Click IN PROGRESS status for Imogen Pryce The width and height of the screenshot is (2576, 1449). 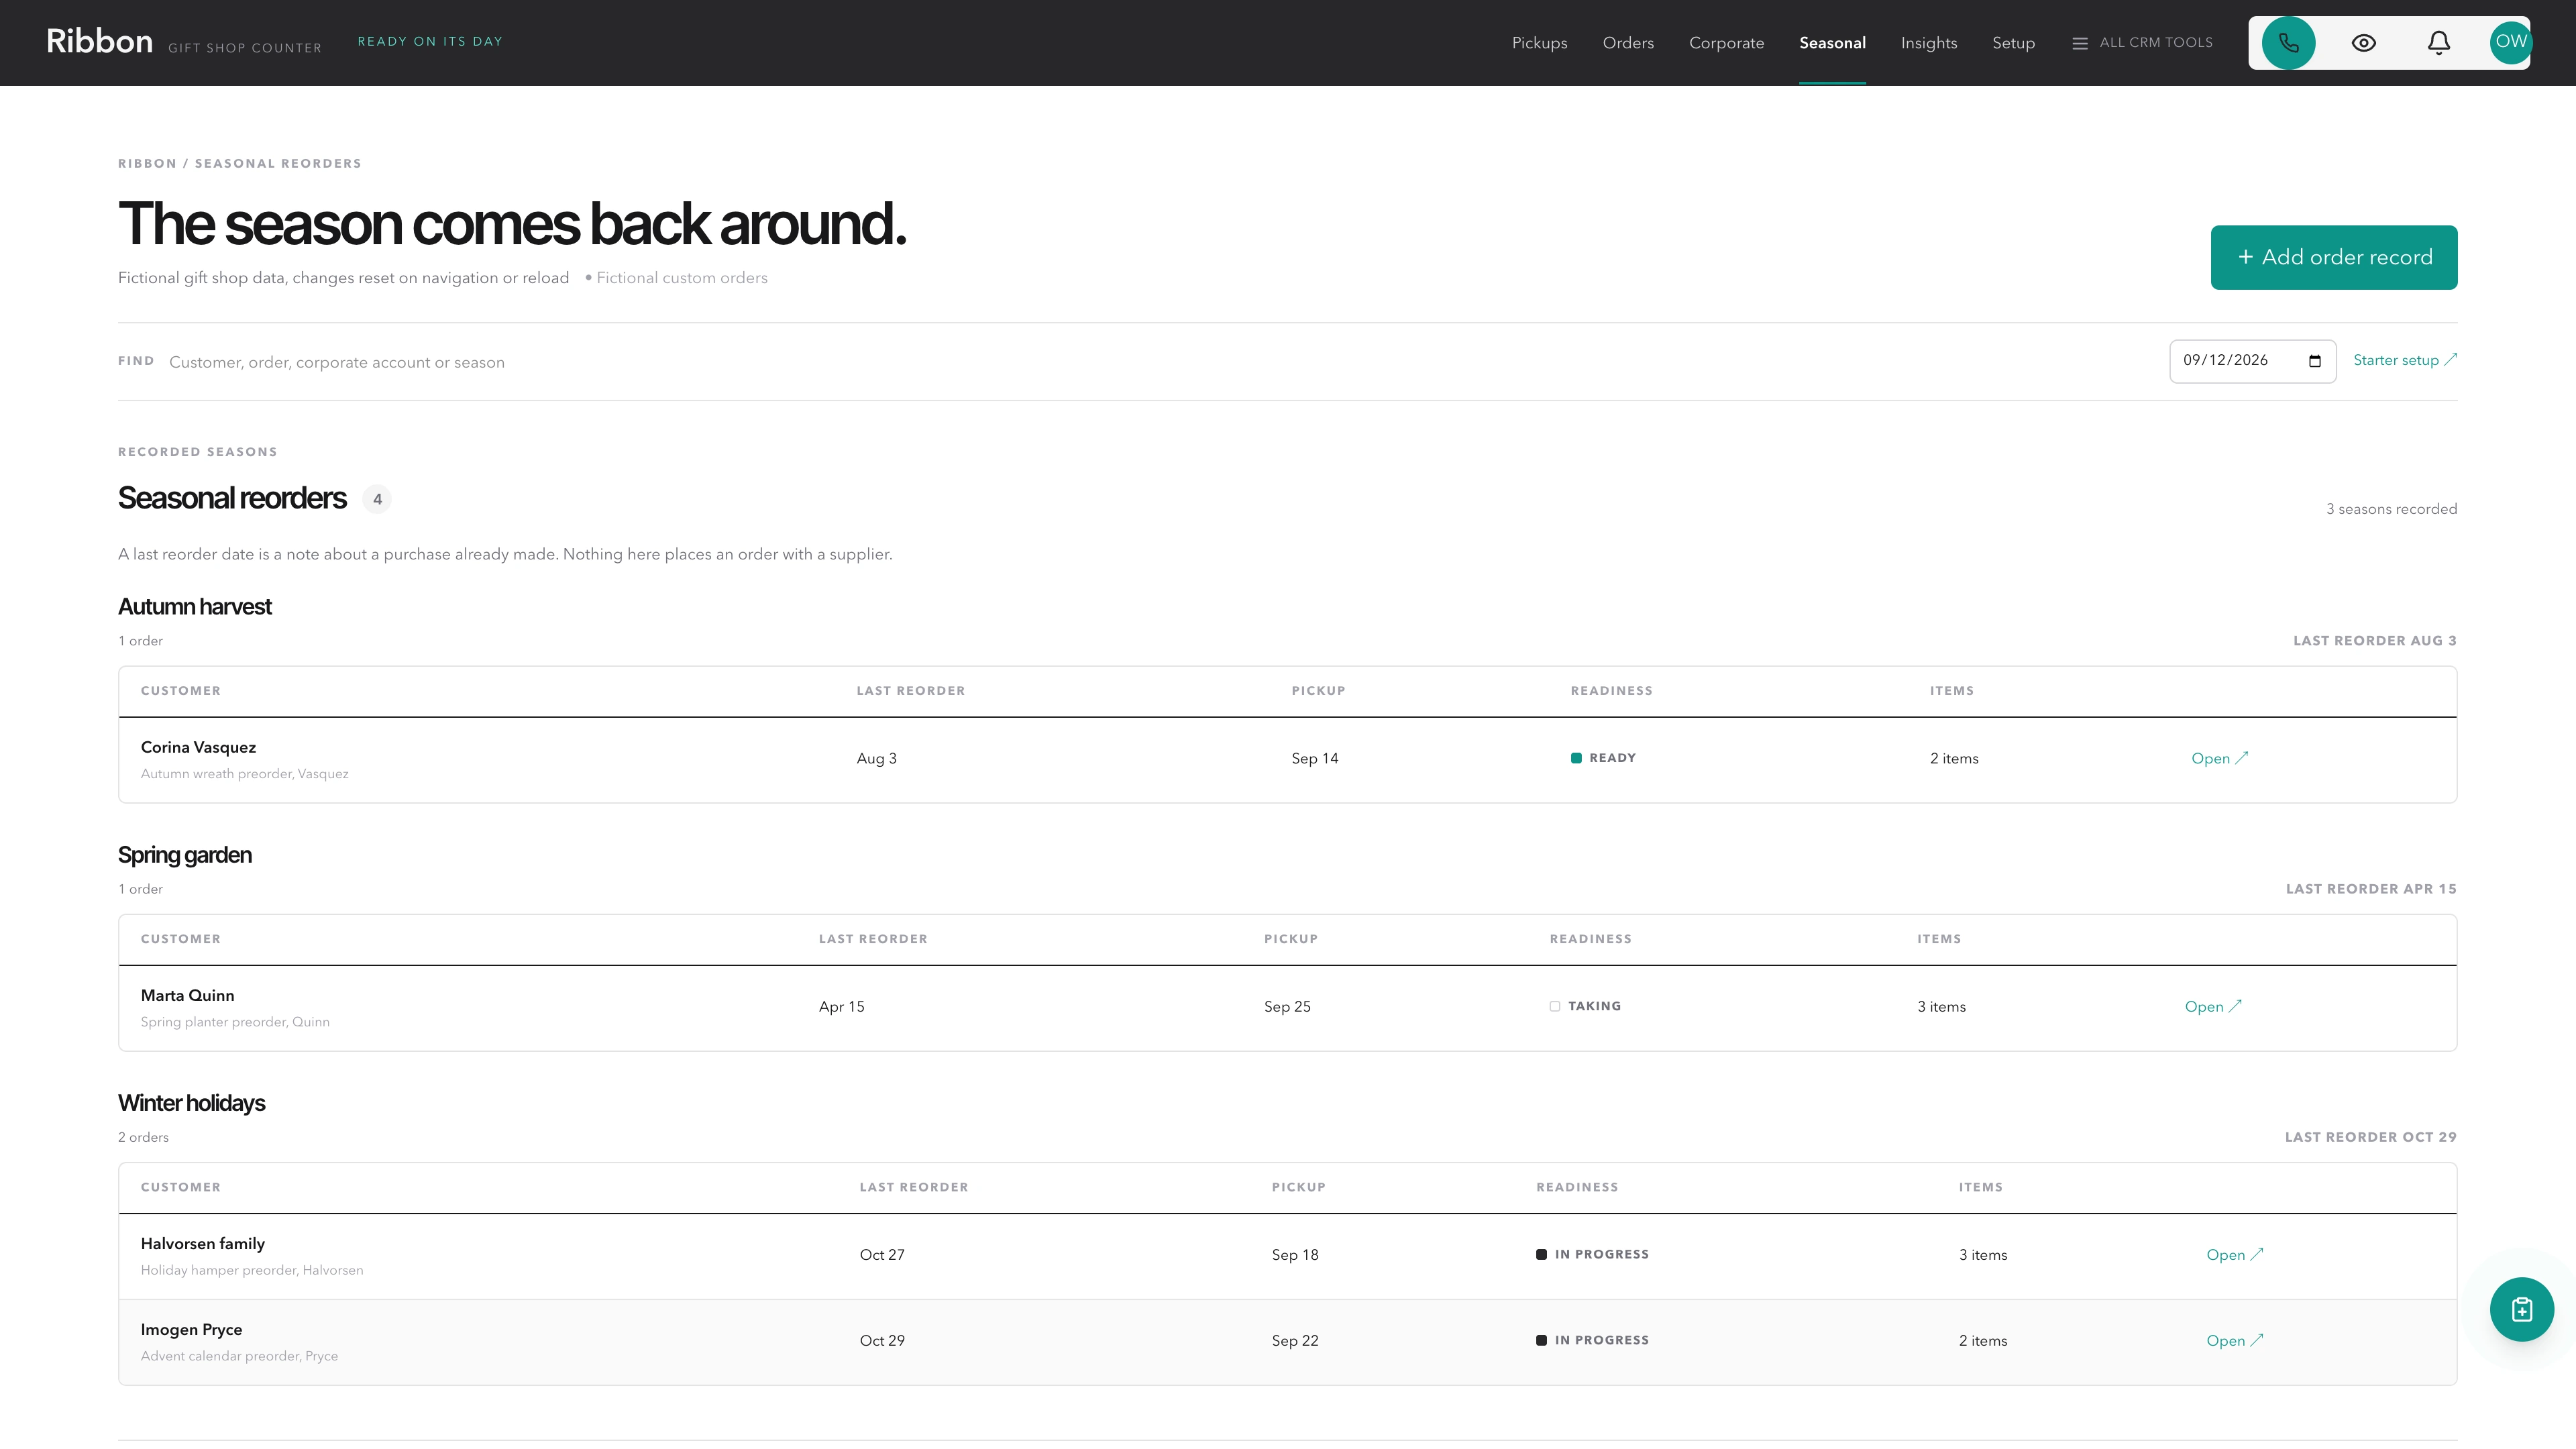[x=1592, y=1340]
